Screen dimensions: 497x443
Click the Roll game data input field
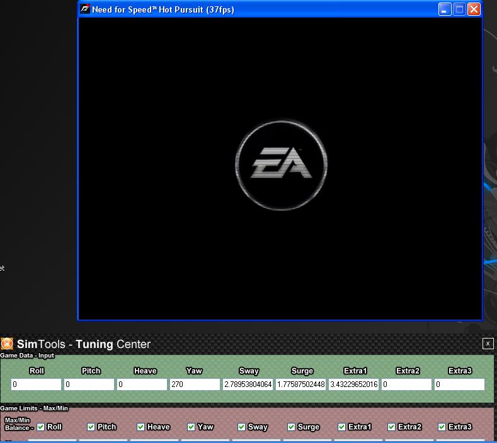pos(36,384)
